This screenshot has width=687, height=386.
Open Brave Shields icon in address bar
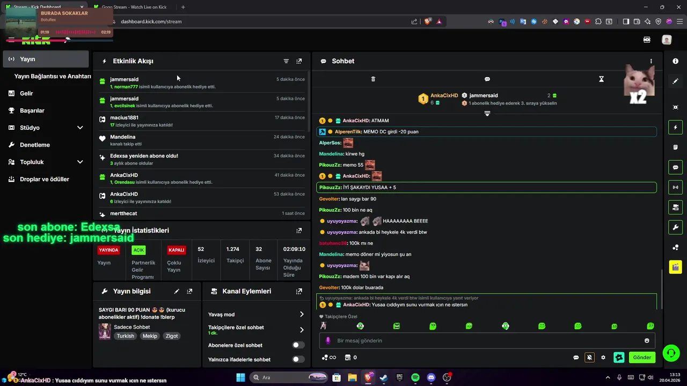[x=428, y=21]
